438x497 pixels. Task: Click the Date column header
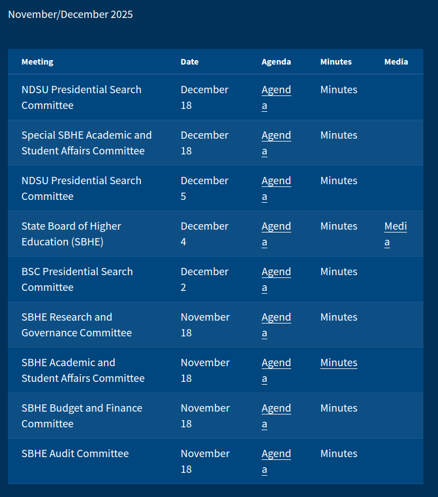click(x=189, y=62)
